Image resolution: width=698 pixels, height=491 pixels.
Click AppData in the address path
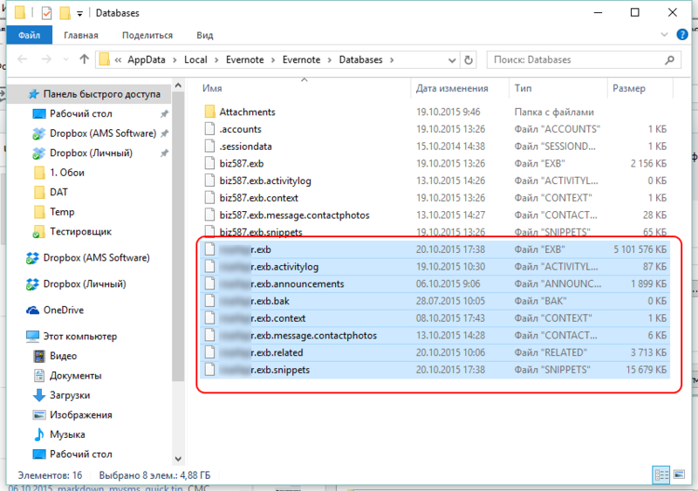[x=147, y=59]
